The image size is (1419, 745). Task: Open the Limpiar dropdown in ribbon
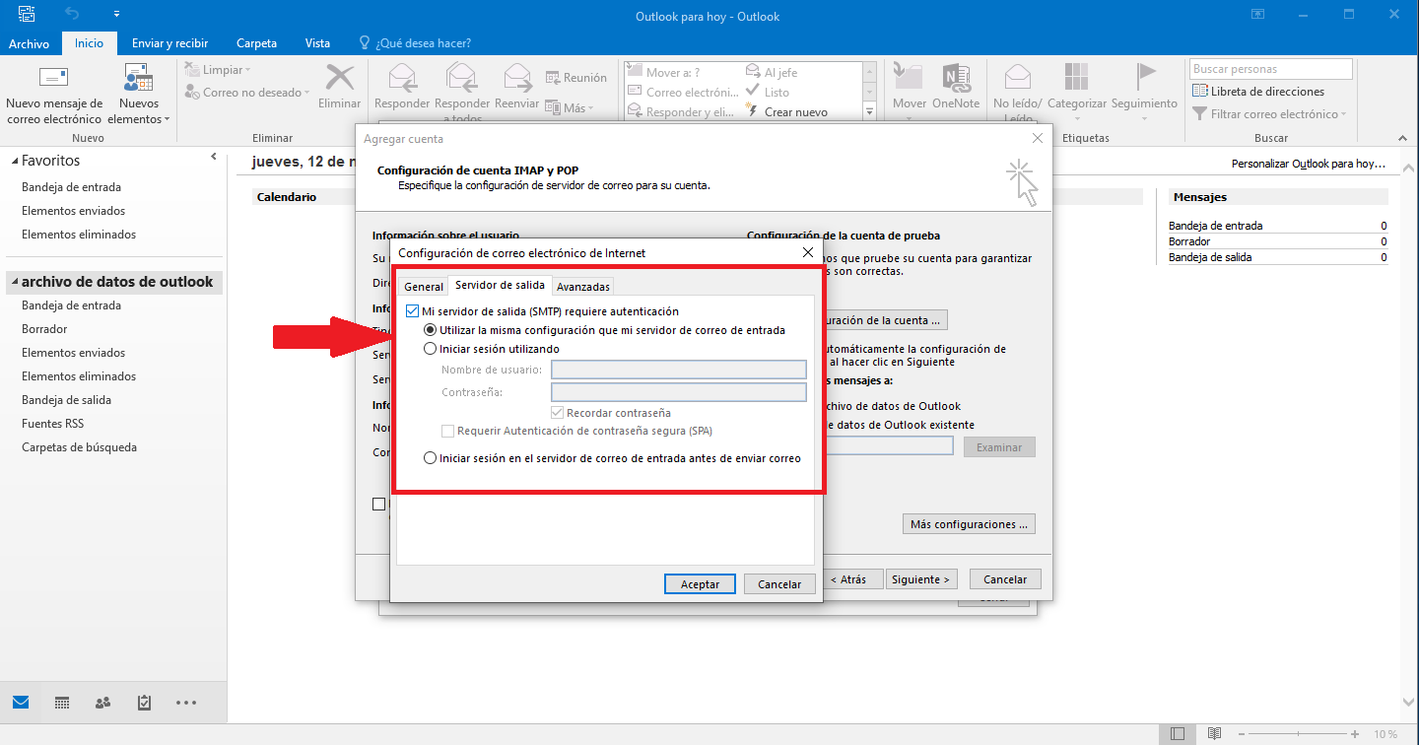coord(218,70)
